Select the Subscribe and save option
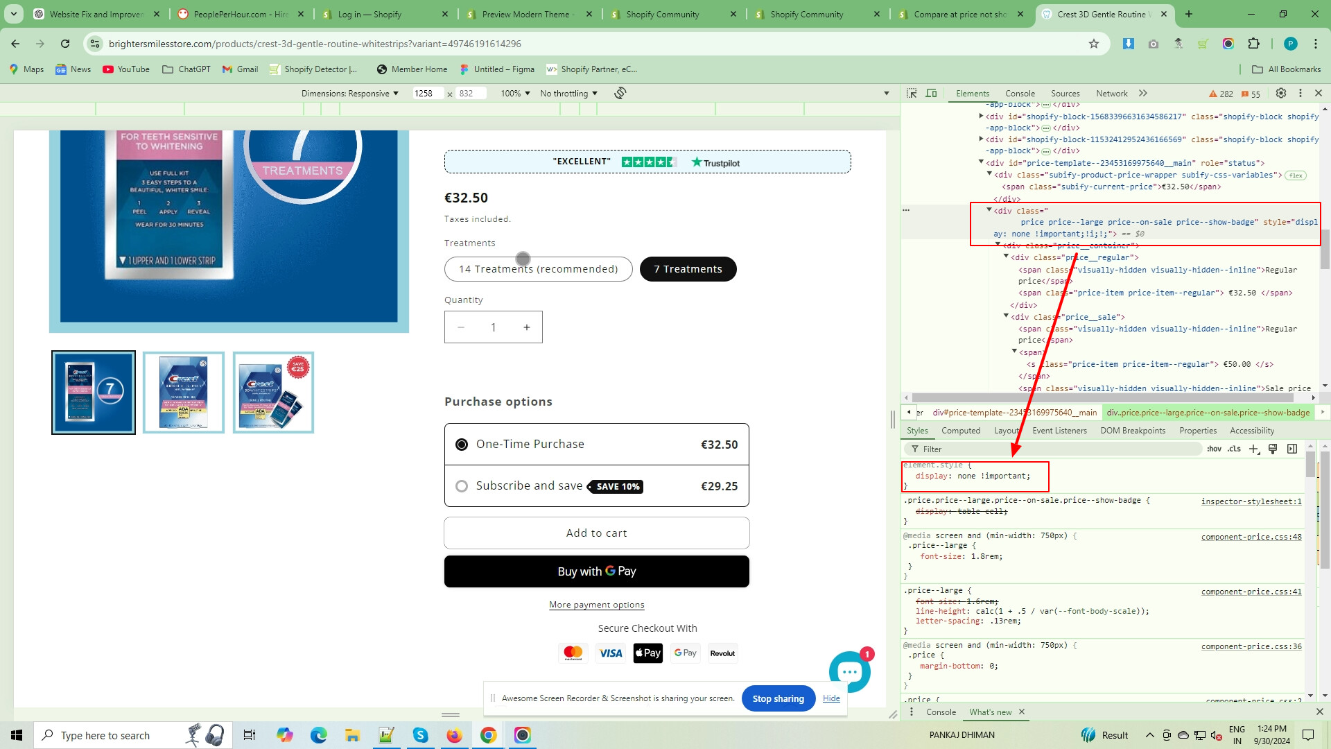 tap(462, 486)
